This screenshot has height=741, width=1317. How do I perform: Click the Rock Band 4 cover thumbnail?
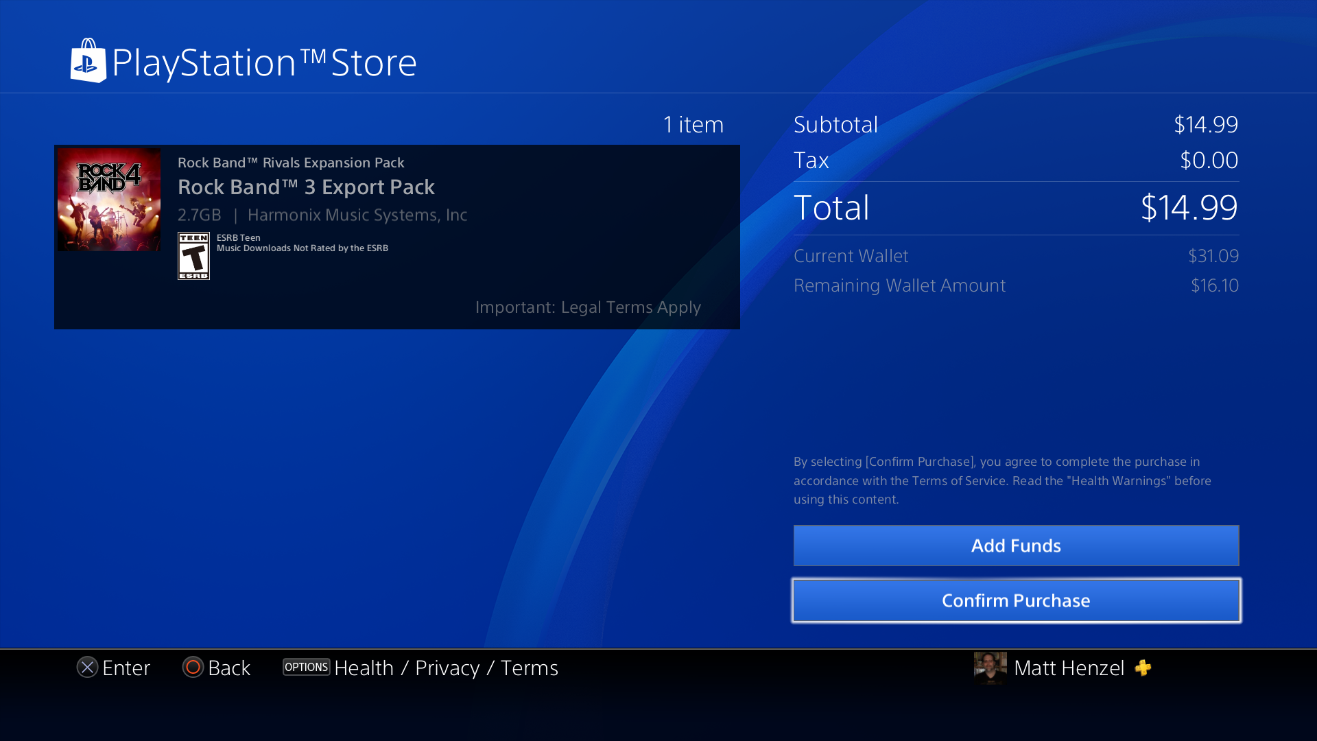pos(109,199)
